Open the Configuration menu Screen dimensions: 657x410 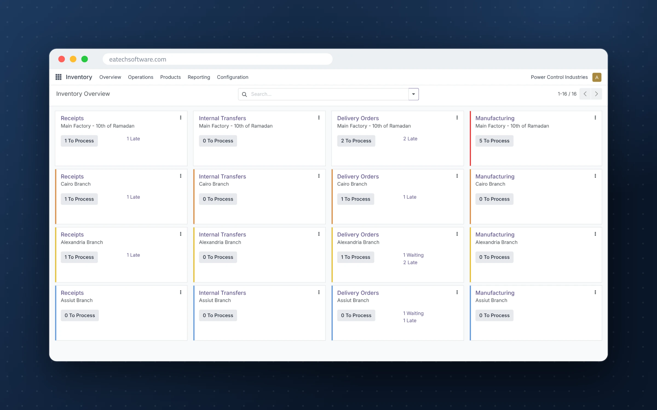pyautogui.click(x=233, y=77)
